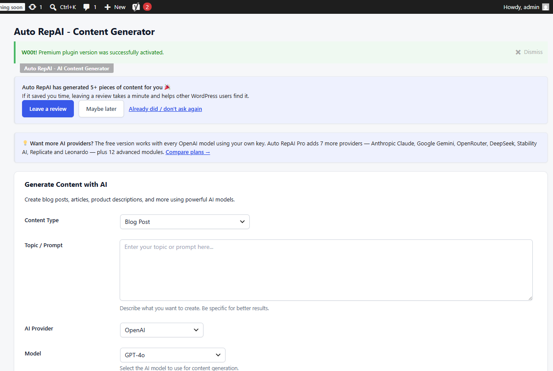
Task: Click the admin avatar icon
Action: coord(546,7)
